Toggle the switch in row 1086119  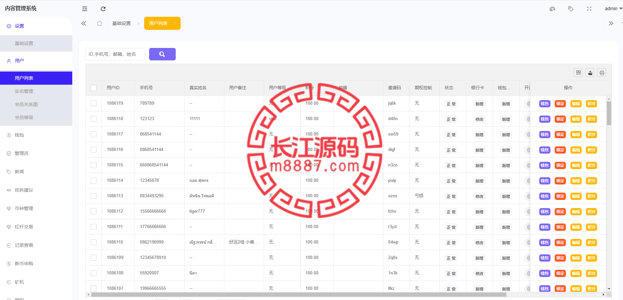[527, 104]
